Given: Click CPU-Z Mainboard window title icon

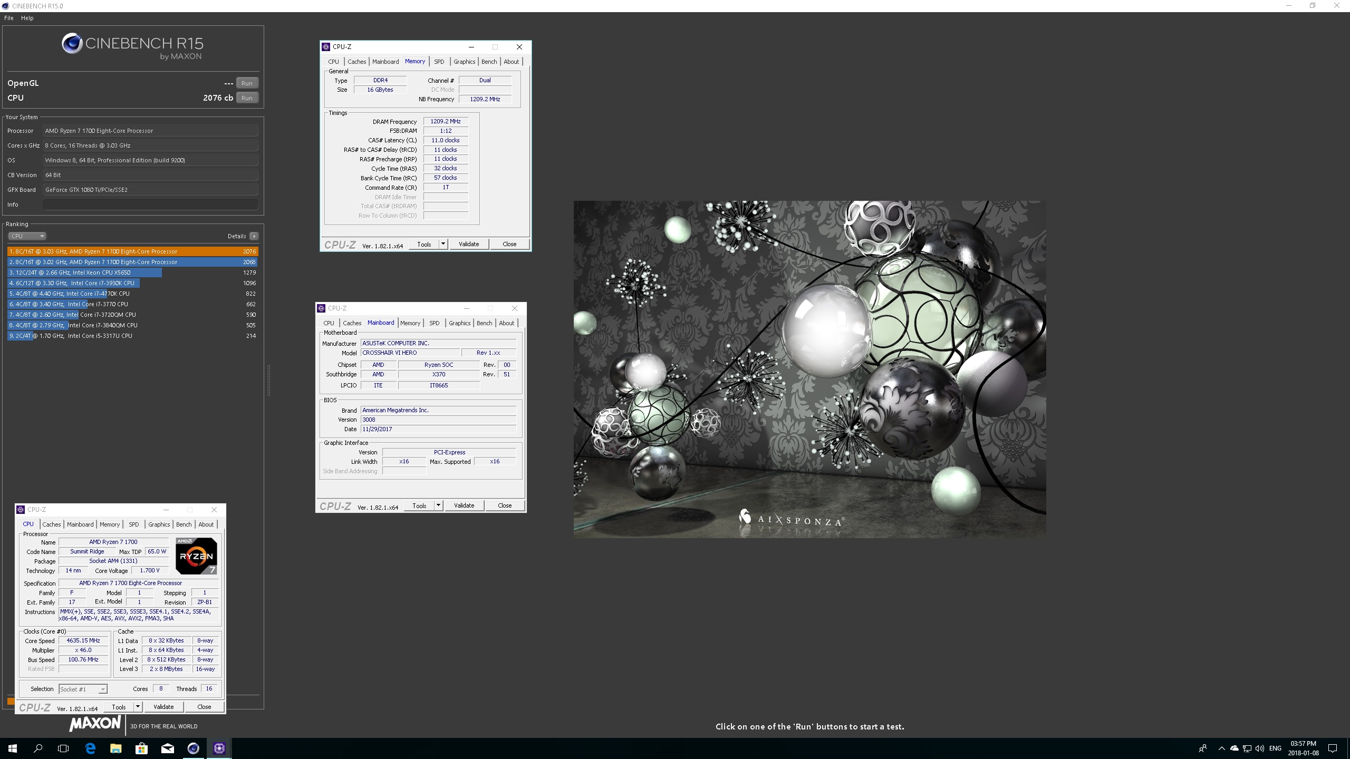Looking at the screenshot, I should coord(321,308).
